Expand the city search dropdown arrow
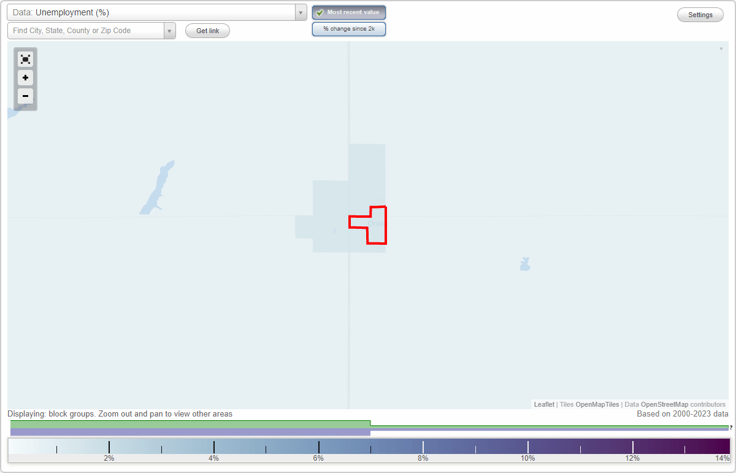This screenshot has width=736, height=473. click(169, 31)
